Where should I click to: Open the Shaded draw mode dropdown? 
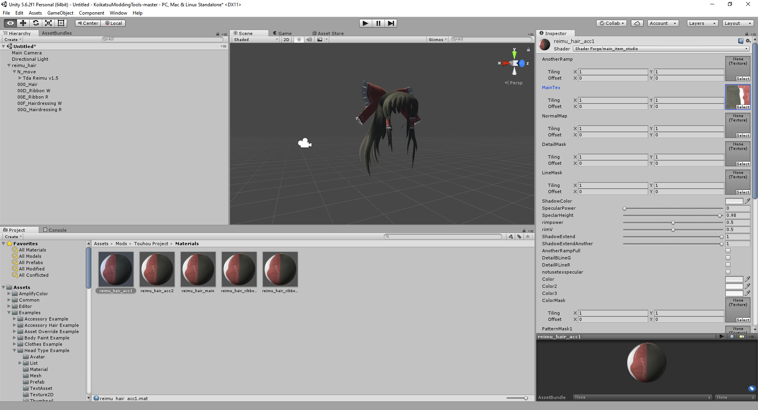click(x=255, y=39)
